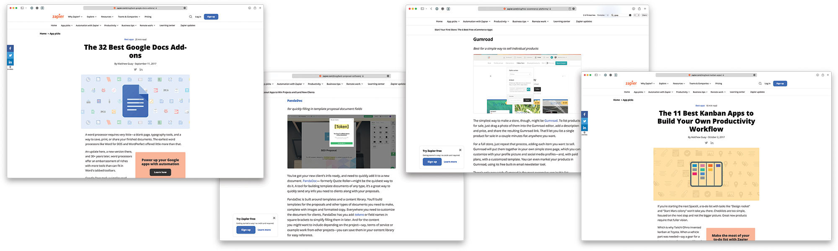Open Learning center in Kanban Apps window

(x=737, y=92)
